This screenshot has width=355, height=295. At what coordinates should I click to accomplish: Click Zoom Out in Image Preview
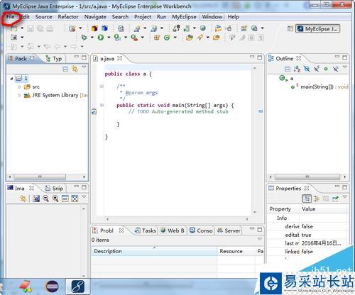pos(45,199)
